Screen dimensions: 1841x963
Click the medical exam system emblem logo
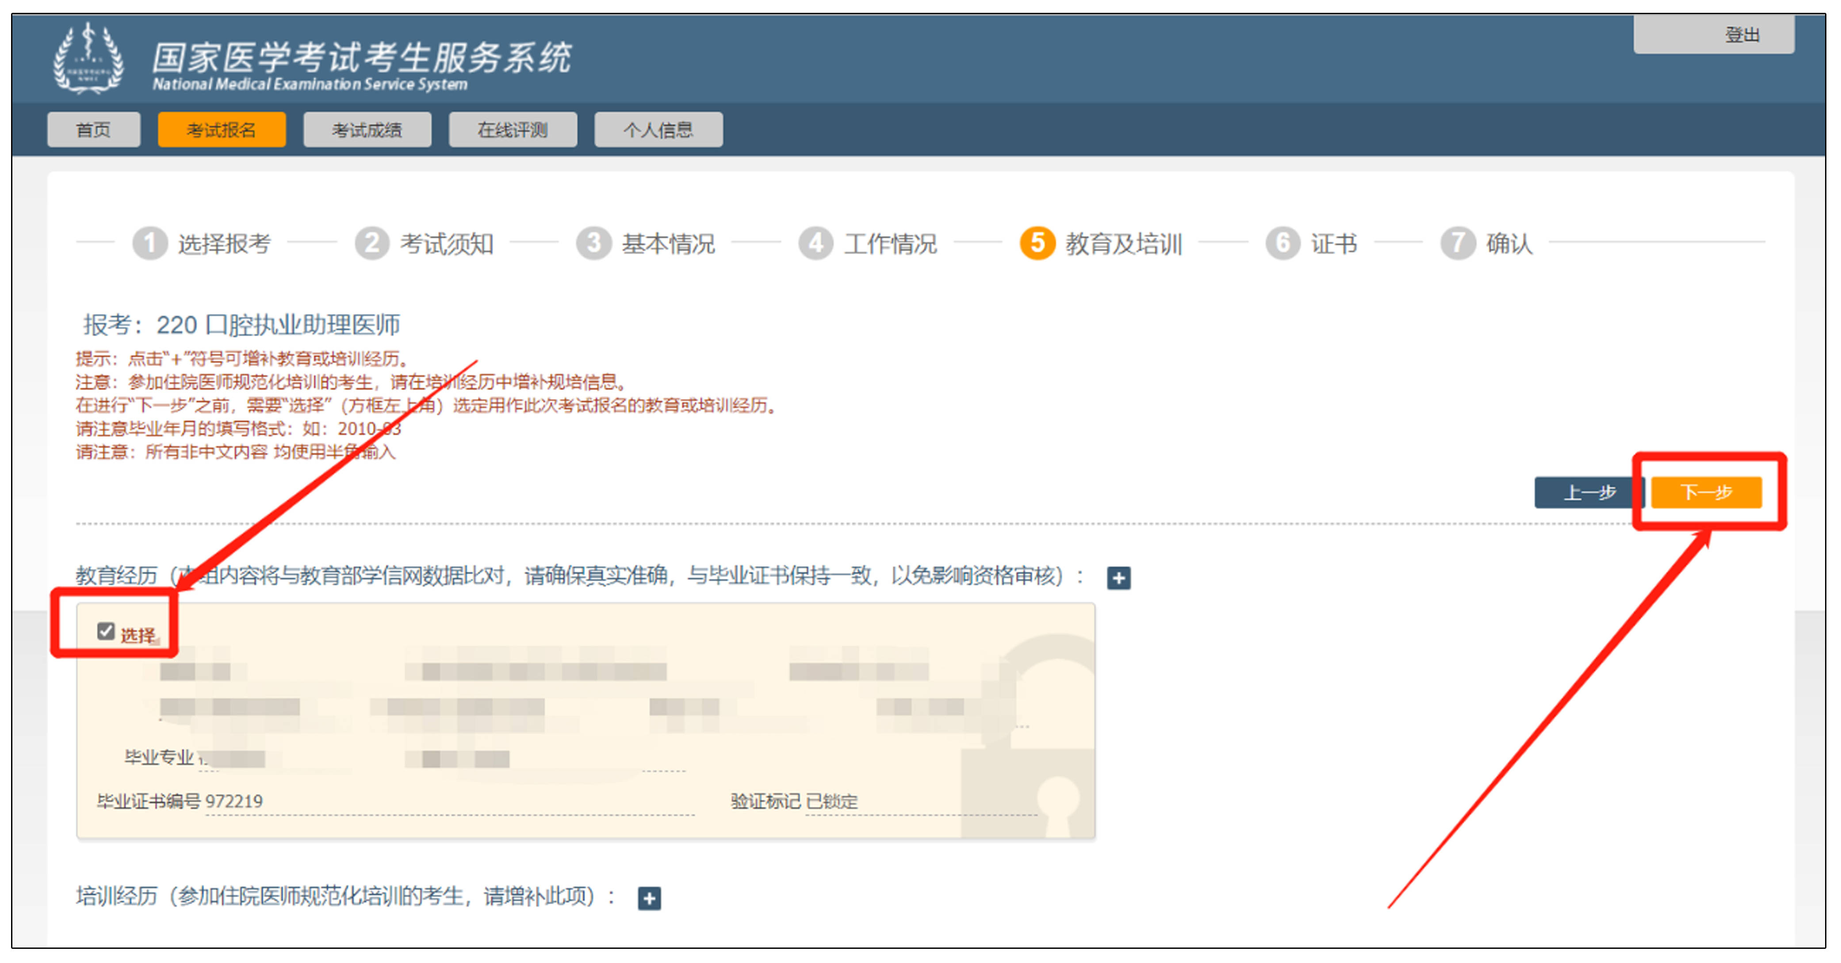tap(88, 59)
